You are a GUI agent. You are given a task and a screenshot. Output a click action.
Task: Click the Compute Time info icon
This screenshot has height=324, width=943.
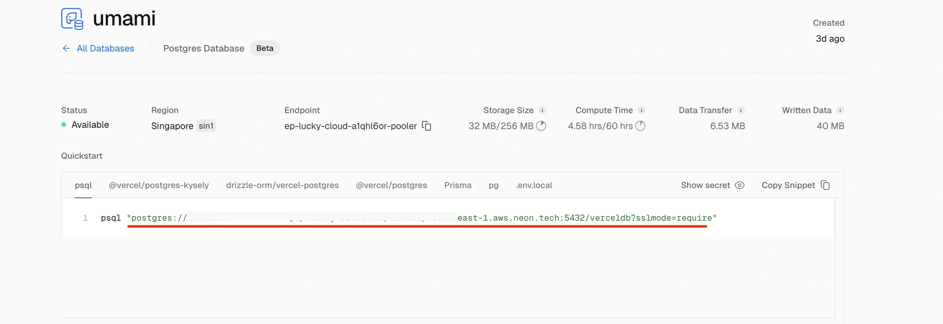[x=641, y=110]
